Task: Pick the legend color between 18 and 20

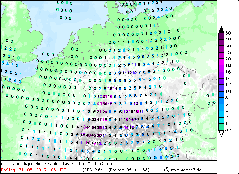Action: point(221,62)
